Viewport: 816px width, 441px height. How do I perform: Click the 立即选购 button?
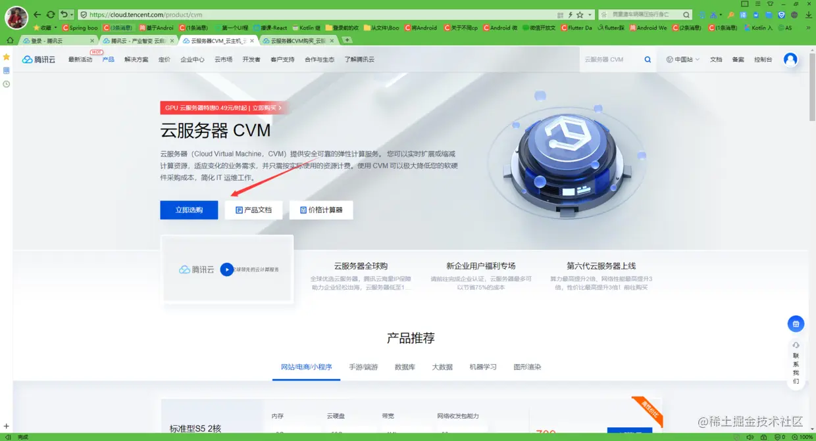pos(189,210)
